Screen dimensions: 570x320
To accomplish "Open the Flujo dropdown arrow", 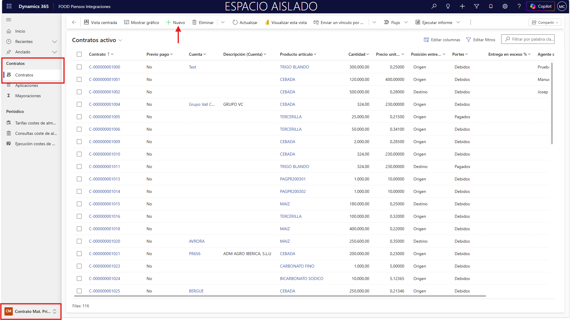I will coord(406,23).
